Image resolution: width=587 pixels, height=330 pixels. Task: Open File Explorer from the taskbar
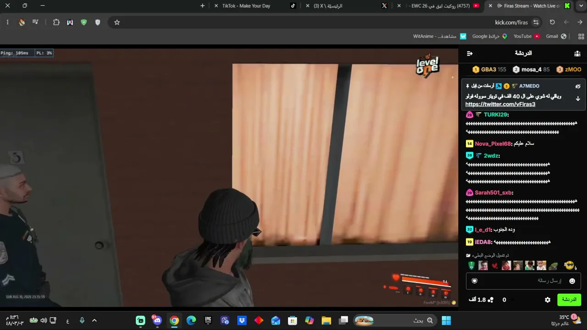click(326, 320)
